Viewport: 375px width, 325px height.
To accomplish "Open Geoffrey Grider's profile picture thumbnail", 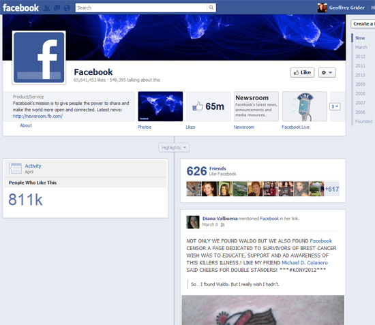I will click(x=322, y=7).
